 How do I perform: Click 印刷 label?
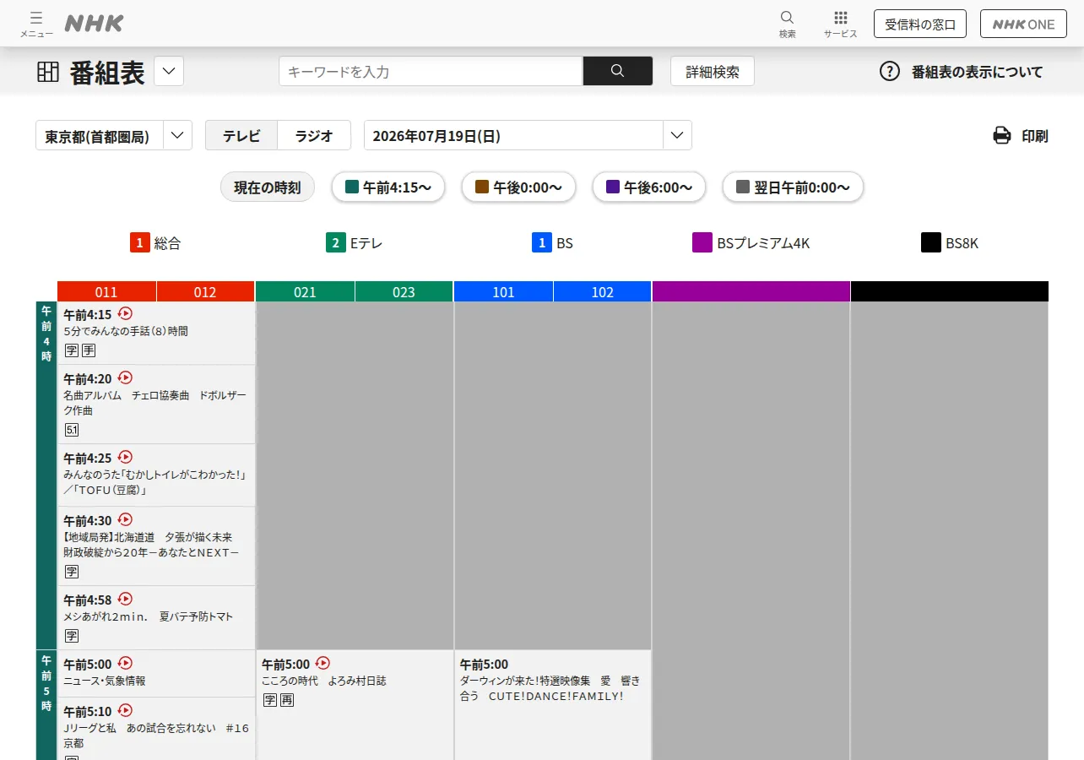pos(1035,136)
